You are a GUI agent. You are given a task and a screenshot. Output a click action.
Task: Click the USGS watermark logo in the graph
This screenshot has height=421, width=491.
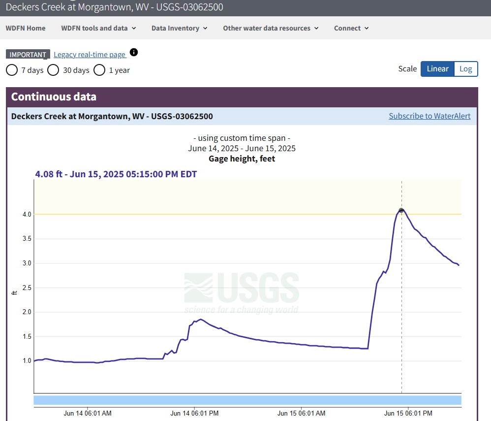coord(241,293)
